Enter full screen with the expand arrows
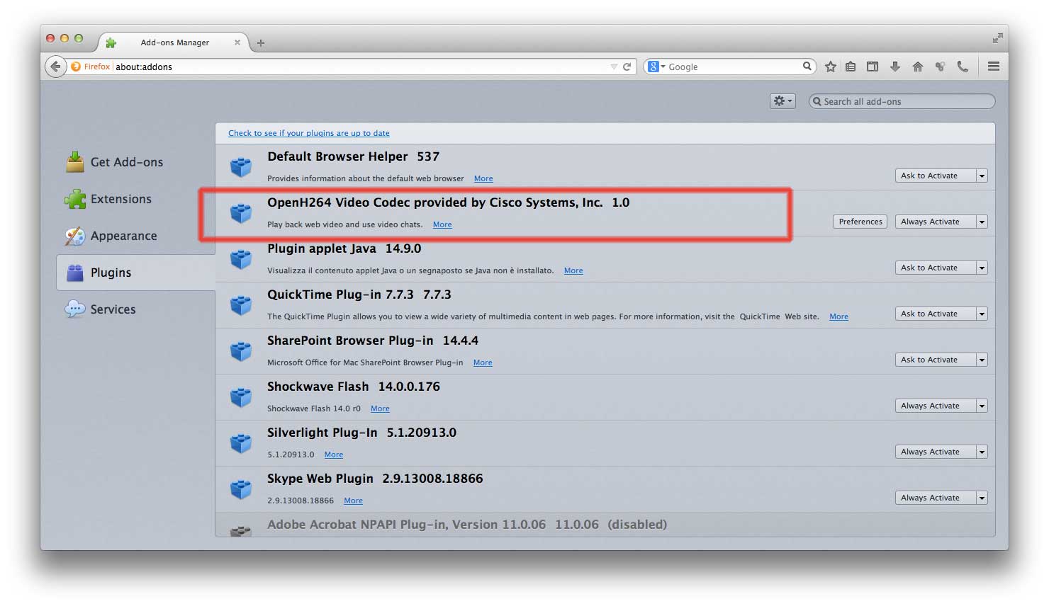 tap(997, 38)
